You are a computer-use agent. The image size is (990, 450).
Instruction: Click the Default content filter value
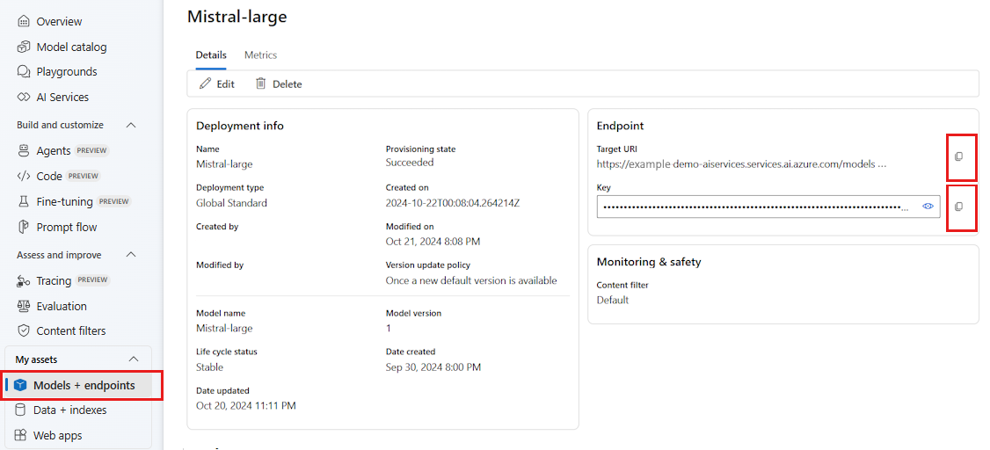(613, 301)
